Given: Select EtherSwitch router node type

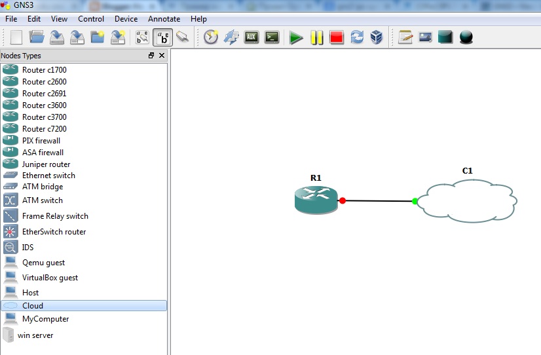Looking at the screenshot, I should 84,231.
